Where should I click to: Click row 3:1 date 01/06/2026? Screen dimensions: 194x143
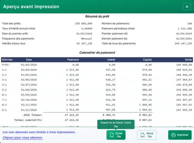[x=29, y=80]
